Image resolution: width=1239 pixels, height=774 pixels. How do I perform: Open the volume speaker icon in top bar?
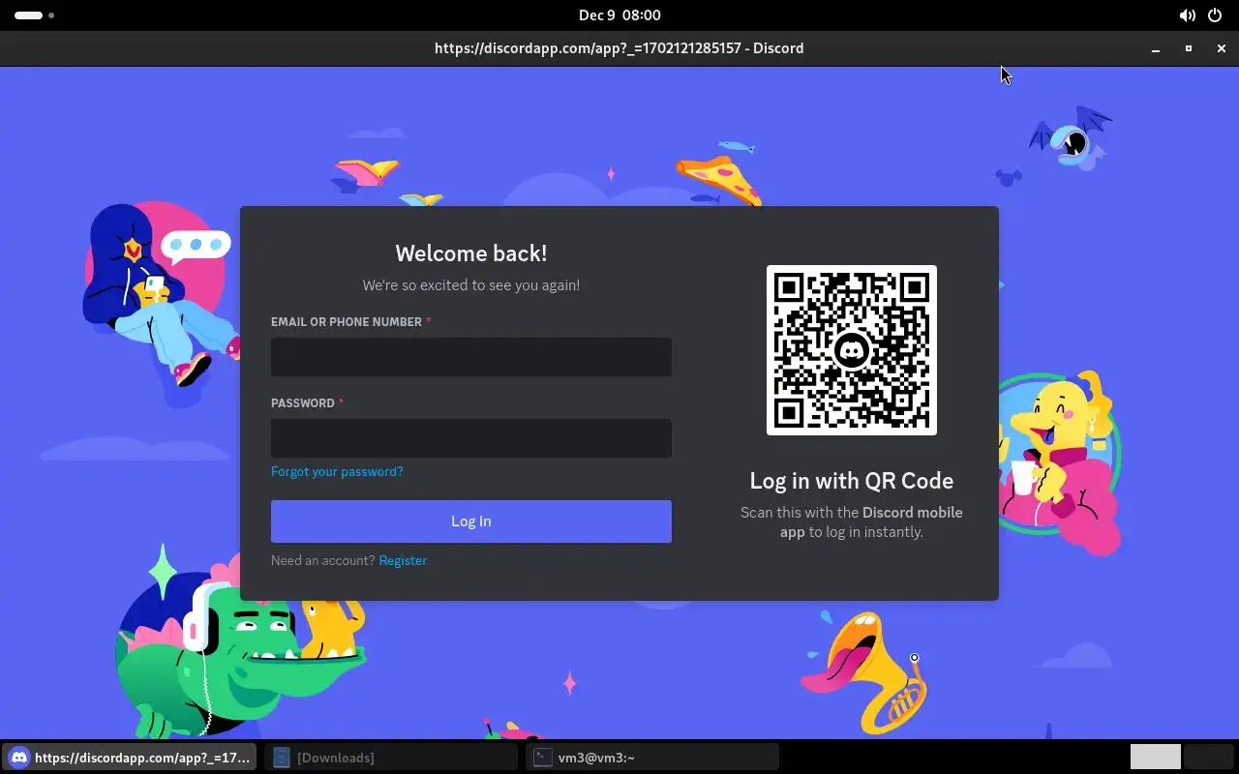tap(1187, 15)
